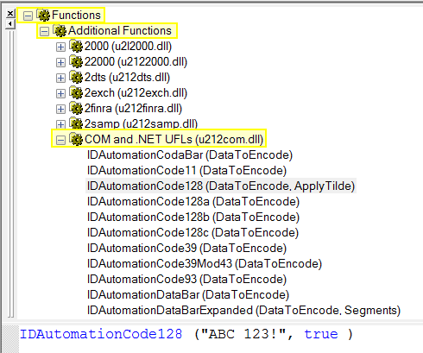This screenshot has height=353, width=423.
Task: Select IDAutomationCode128b (DataToEncode) function
Action: (x=193, y=217)
